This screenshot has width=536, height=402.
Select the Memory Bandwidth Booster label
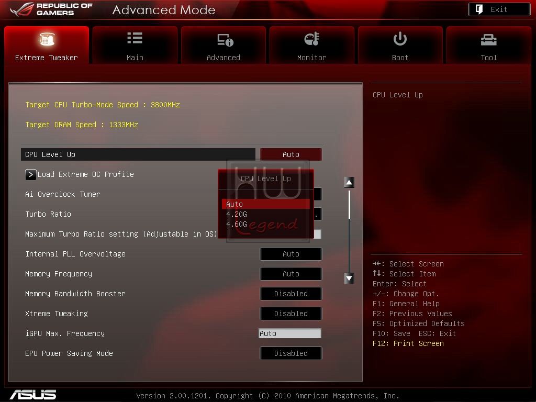[75, 294]
